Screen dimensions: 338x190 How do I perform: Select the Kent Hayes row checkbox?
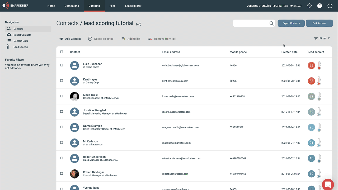(x=62, y=81)
